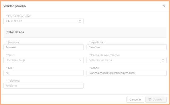Click into the Teléfono input field
Viewport: 170px width, 105px height.
43,86
